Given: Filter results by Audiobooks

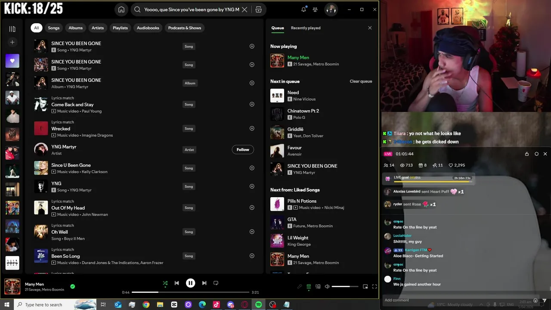Looking at the screenshot, I should 148,28.
